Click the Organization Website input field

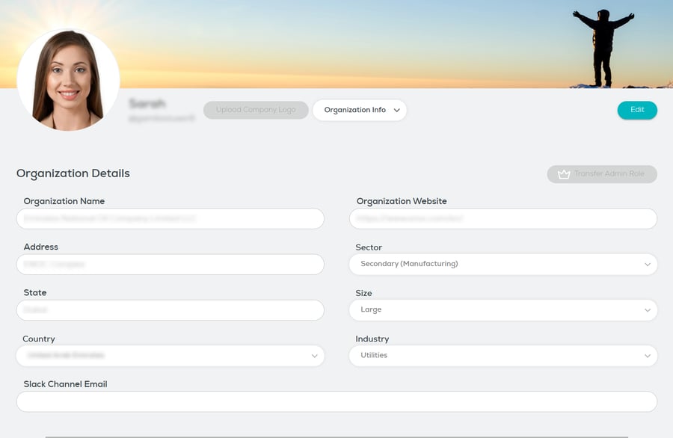tap(503, 218)
